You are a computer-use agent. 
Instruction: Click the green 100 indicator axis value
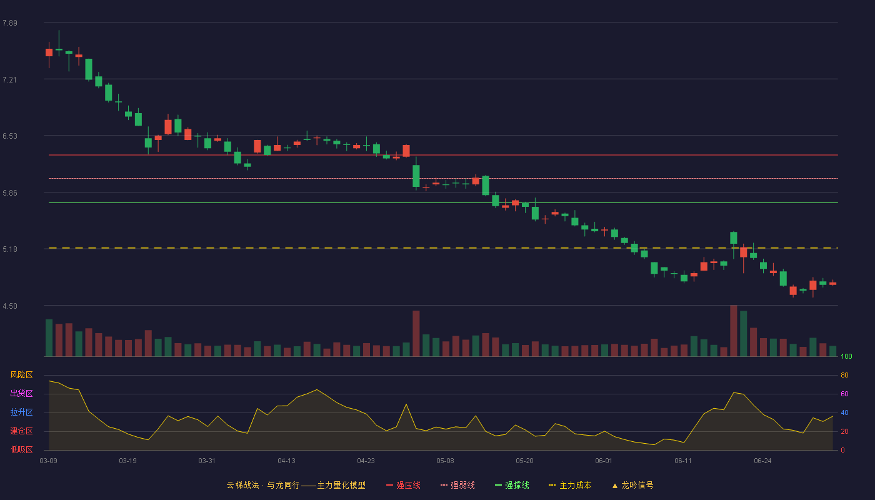click(846, 357)
